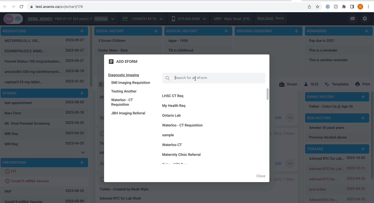Select LHSC CT Req eForm
The width and height of the screenshot is (374, 203).
click(173, 96)
